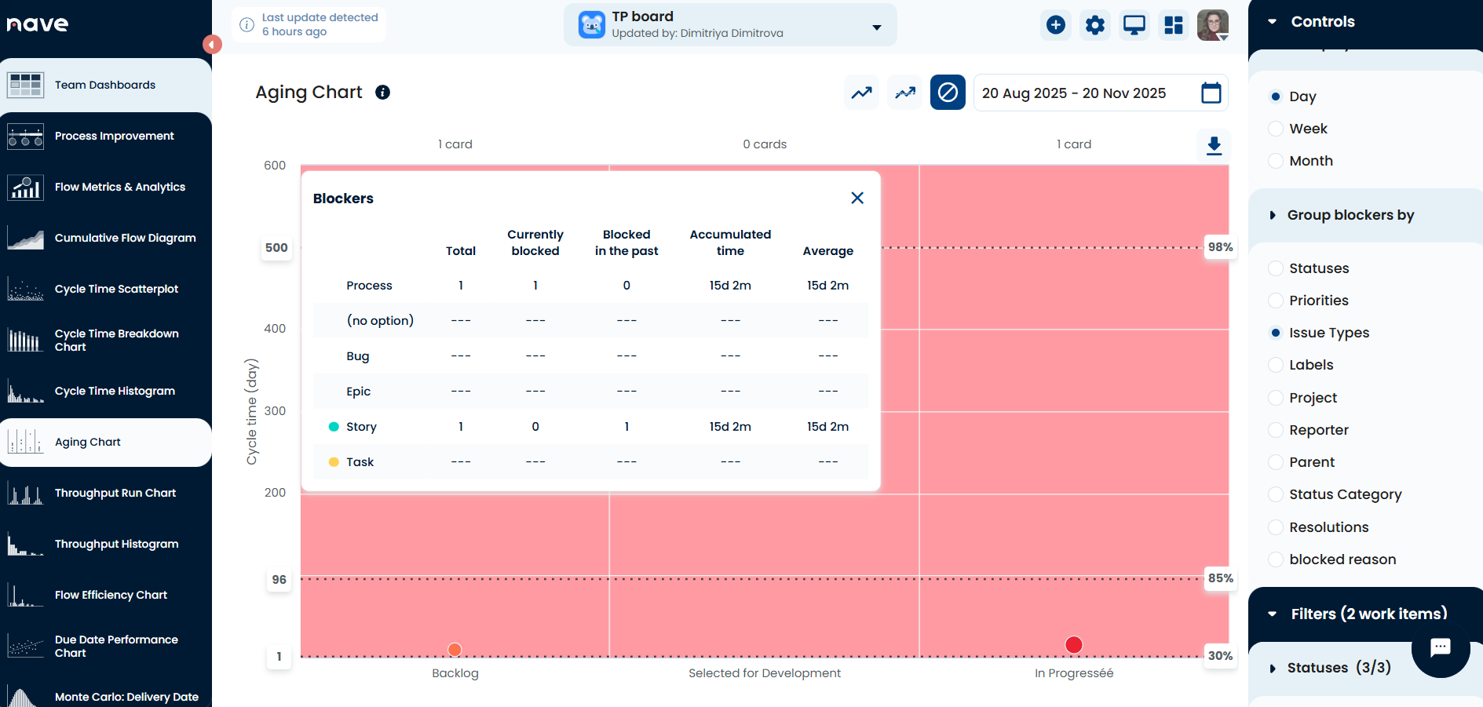This screenshot has height=707, width=1483.
Task: Select the Month radio option
Action: click(x=1276, y=161)
